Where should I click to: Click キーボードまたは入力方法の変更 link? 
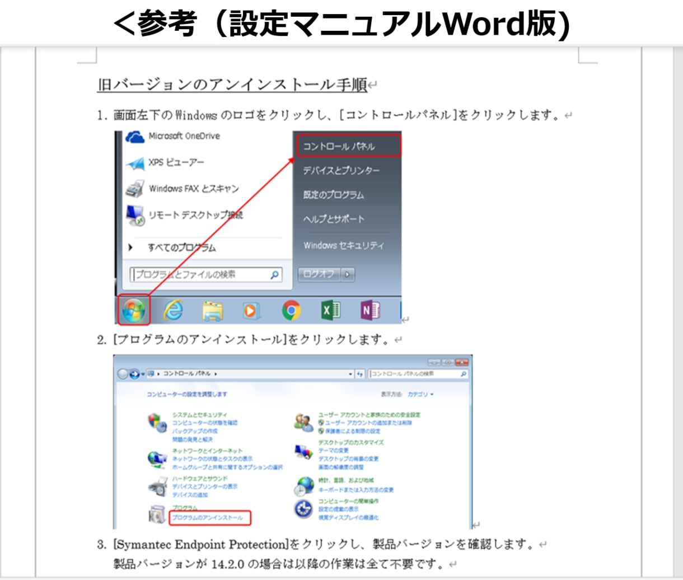[x=355, y=490]
